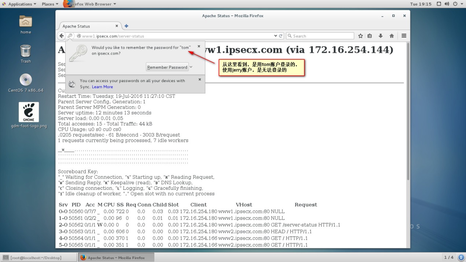
Task: Click the Request column header
Action: [x=306, y=205]
